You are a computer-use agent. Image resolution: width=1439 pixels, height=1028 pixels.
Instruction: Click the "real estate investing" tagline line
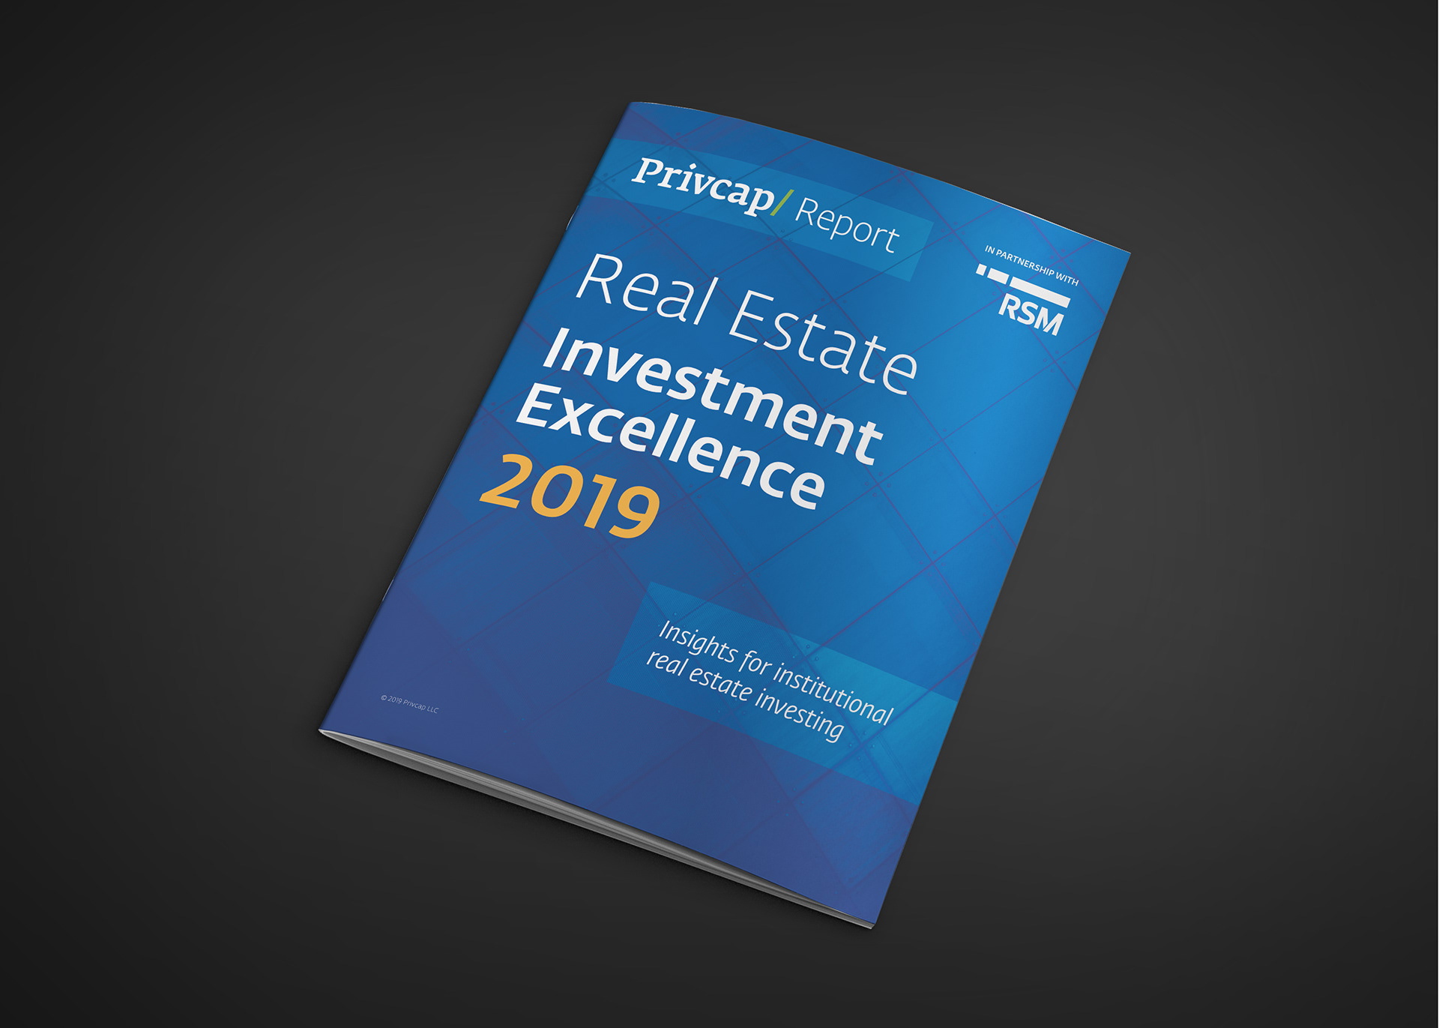(x=744, y=695)
